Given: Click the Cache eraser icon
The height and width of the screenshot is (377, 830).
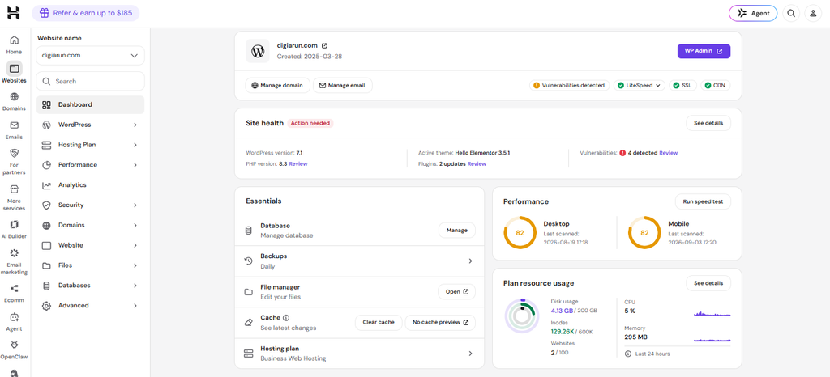Looking at the screenshot, I should click(248, 323).
